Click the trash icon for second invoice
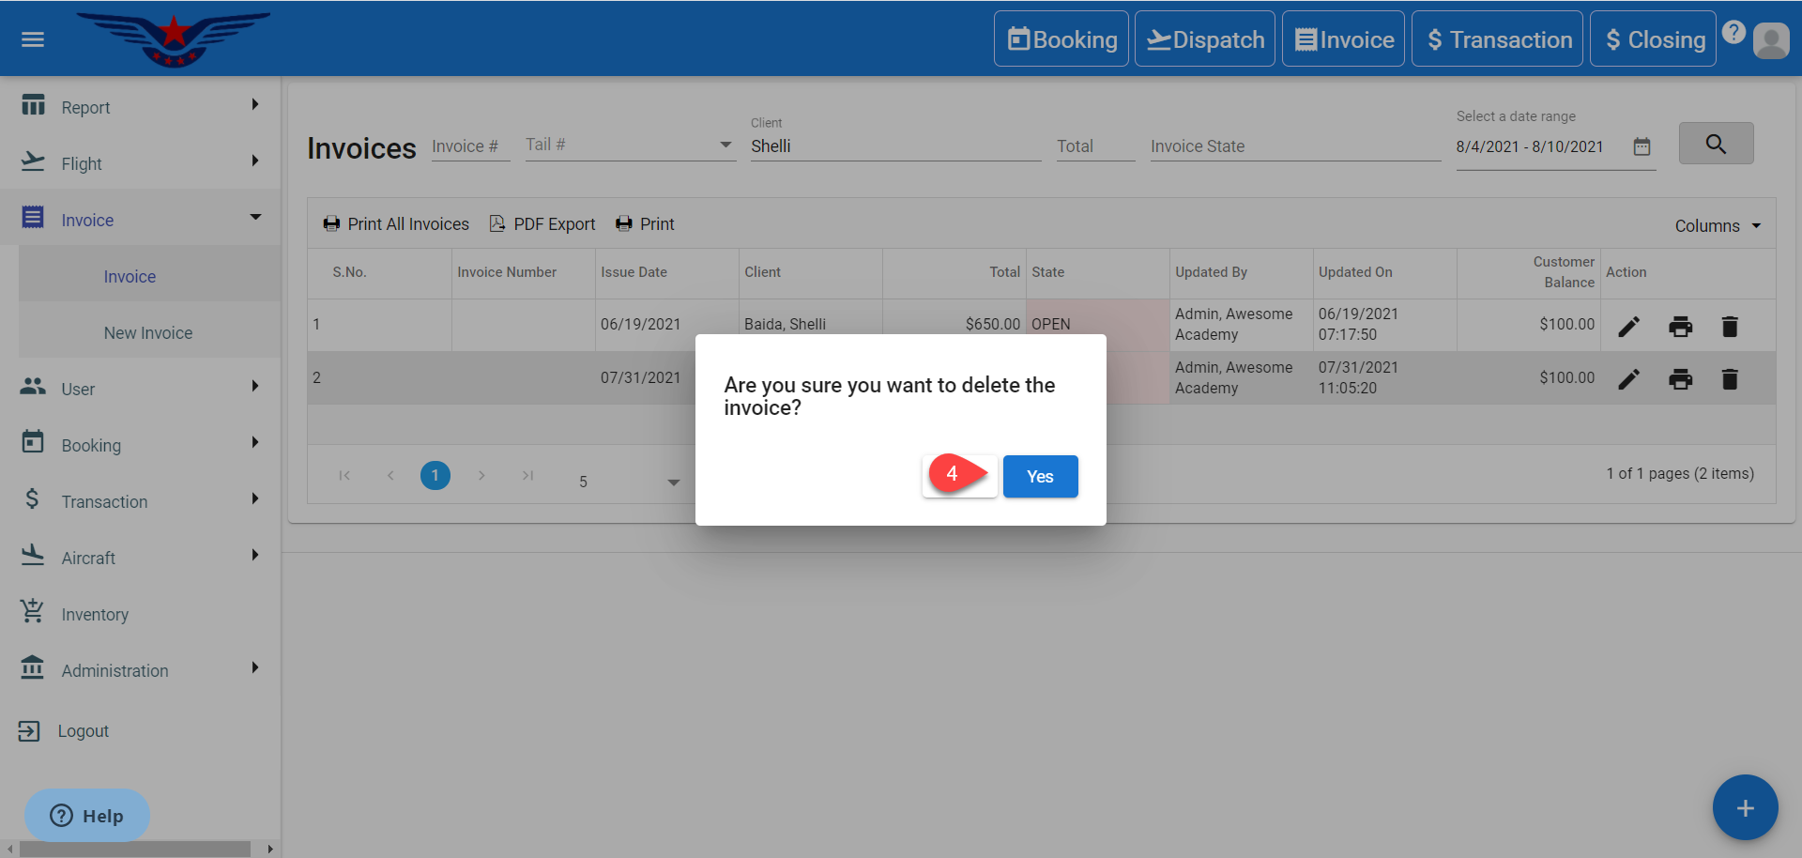This screenshot has height=858, width=1802. click(x=1730, y=379)
